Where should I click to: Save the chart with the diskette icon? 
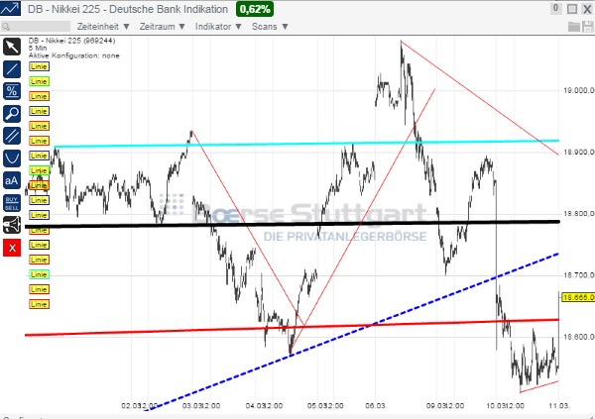pyautogui.click(x=588, y=27)
